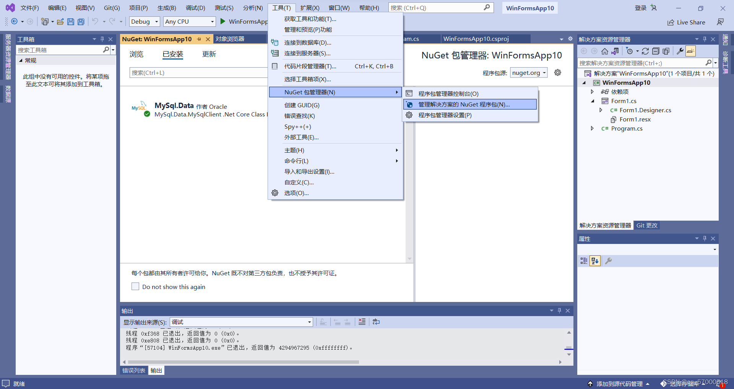Click the save all icon
Screen dimensions: 734x389
coord(81,22)
